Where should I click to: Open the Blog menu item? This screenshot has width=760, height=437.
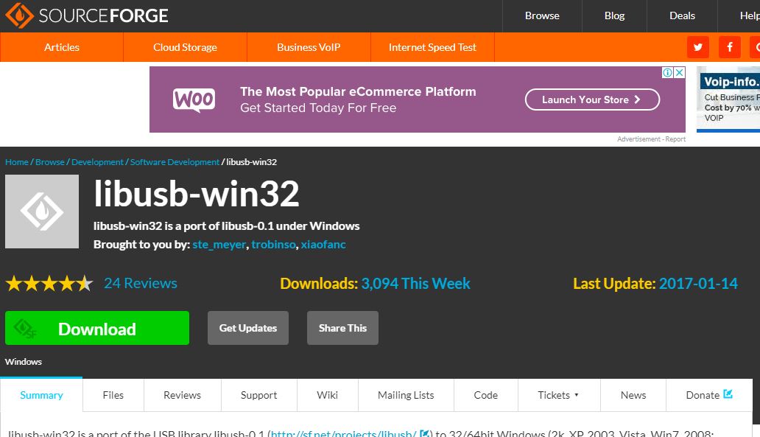coord(614,16)
